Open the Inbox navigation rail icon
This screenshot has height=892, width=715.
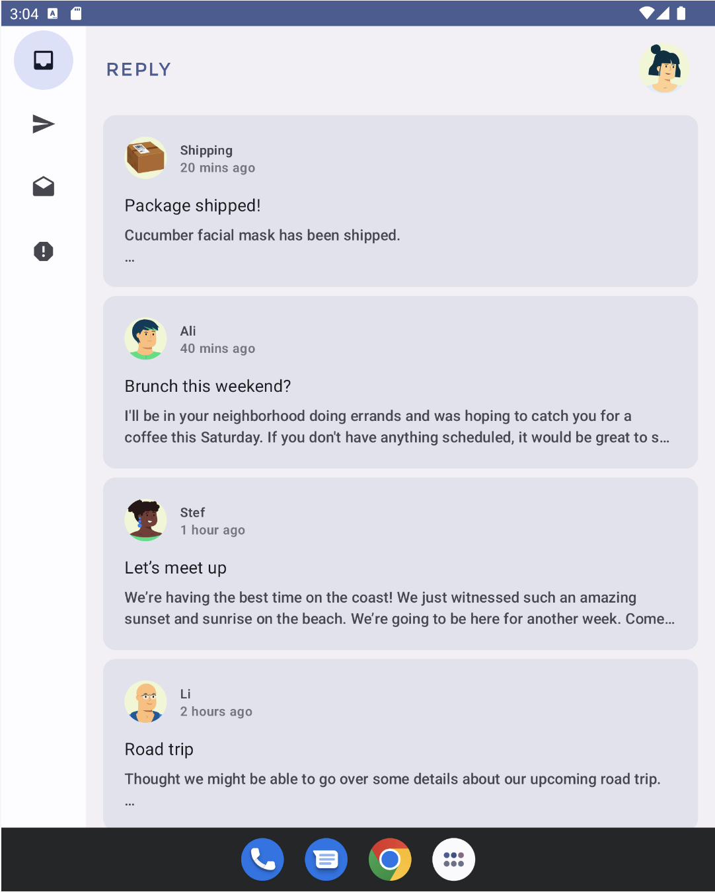click(x=44, y=60)
